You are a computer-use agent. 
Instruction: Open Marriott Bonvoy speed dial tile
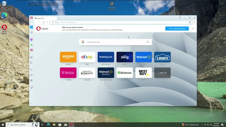tap(87, 73)
